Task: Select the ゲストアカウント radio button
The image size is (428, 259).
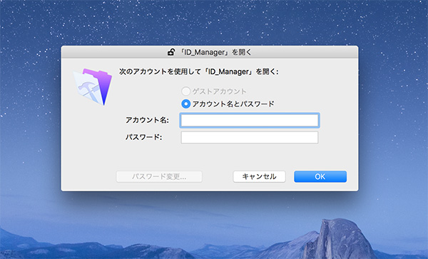Action: (186, 91)
